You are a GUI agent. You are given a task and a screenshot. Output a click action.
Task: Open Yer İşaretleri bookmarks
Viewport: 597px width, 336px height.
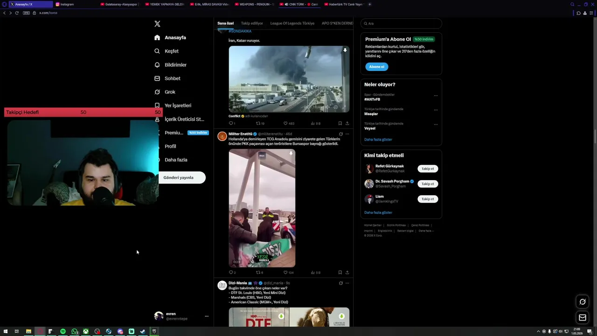(173, 105)
